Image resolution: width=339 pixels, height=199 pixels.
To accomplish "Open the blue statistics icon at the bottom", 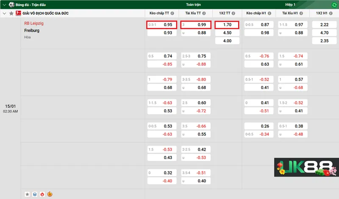I will (35, 194).
